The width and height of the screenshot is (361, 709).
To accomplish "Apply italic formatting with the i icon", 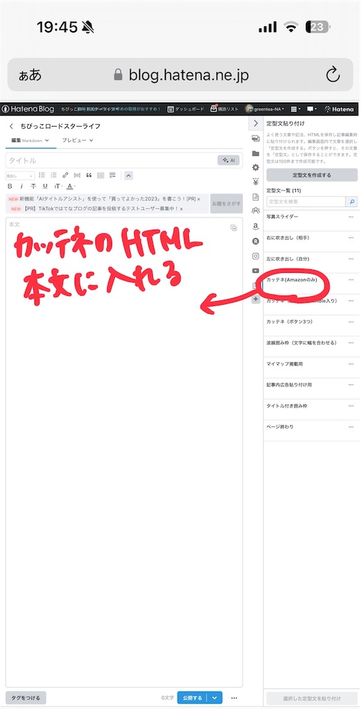I will [21, 186].
